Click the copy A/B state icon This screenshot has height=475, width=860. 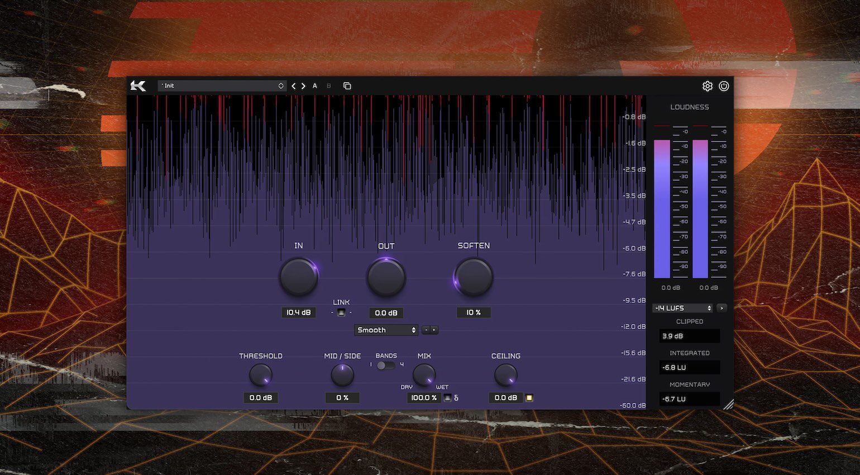point(347,86)
